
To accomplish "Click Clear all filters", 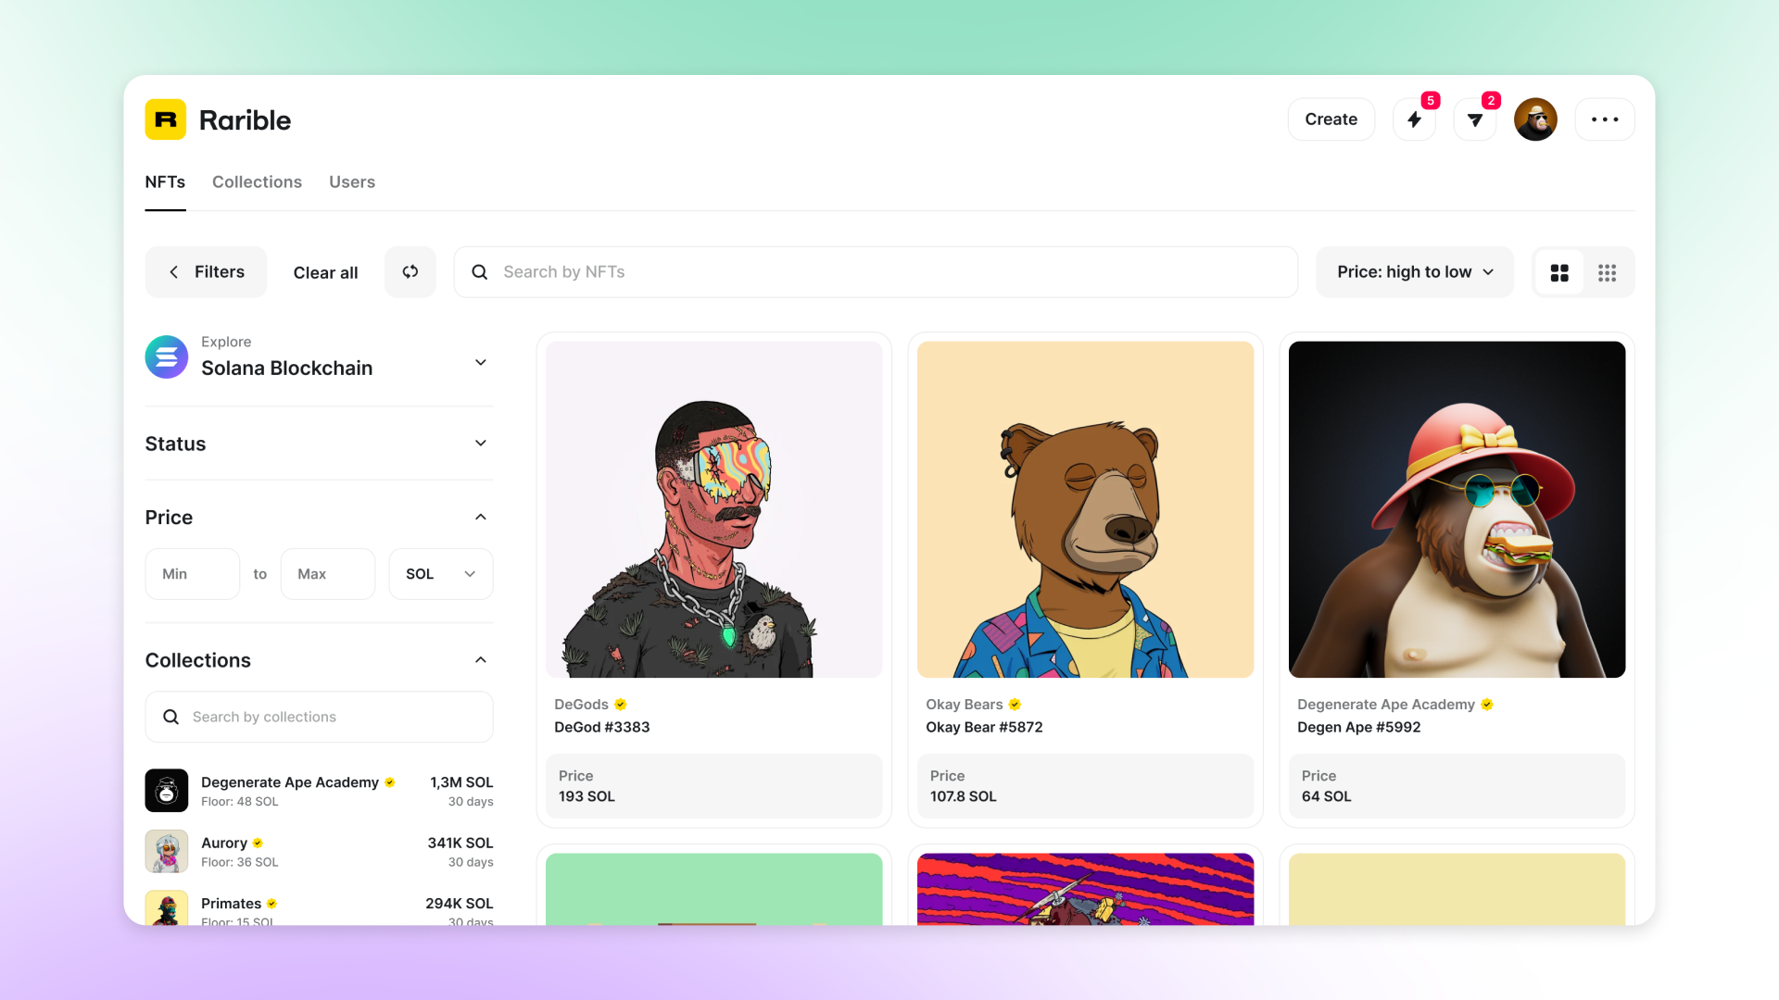I will 325,273.
